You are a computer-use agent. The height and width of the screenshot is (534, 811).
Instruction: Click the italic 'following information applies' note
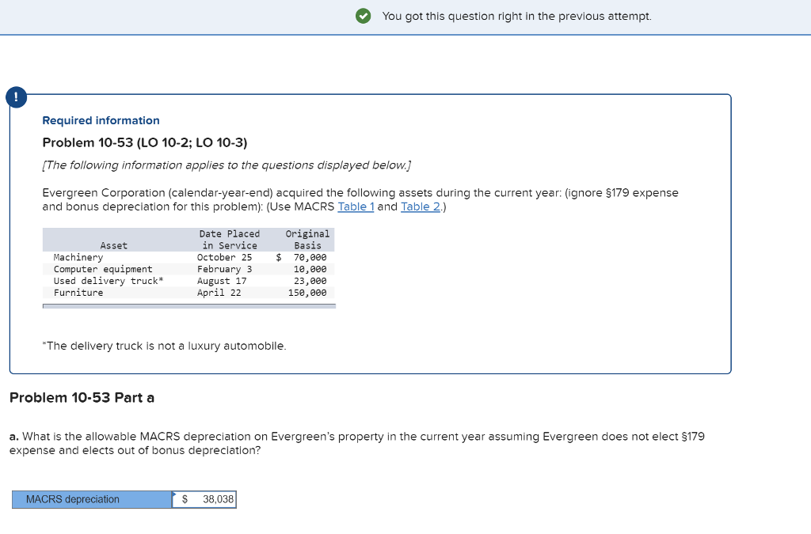coord(227,165)
